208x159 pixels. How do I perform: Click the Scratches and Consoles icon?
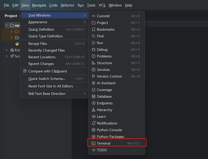coord(12,56)
